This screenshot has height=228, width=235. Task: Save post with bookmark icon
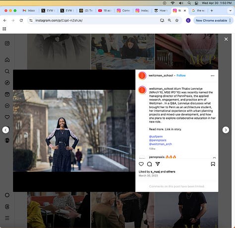pos(213,164)
